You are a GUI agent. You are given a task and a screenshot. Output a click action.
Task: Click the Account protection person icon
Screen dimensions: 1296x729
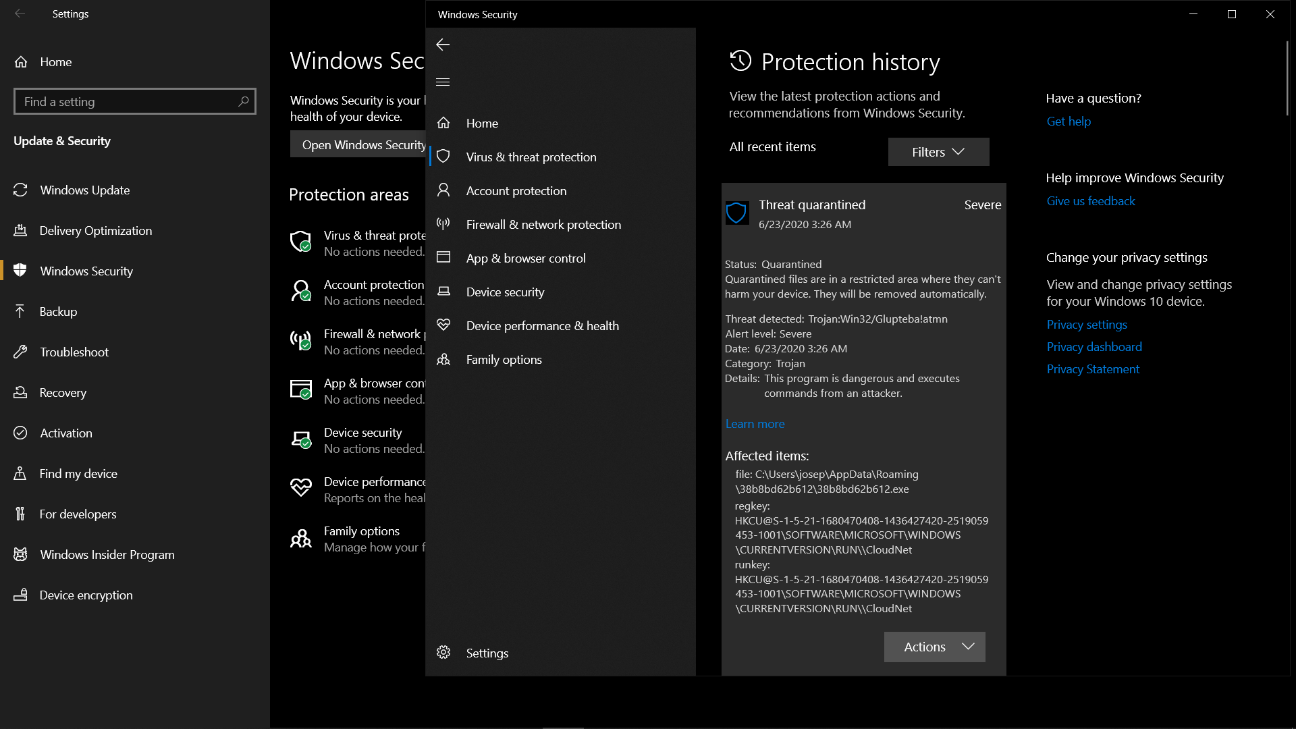click(443, 190)
